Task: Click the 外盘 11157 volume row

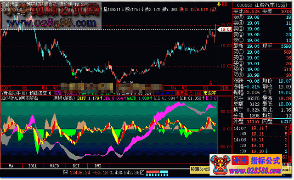Action: point(262,122)
